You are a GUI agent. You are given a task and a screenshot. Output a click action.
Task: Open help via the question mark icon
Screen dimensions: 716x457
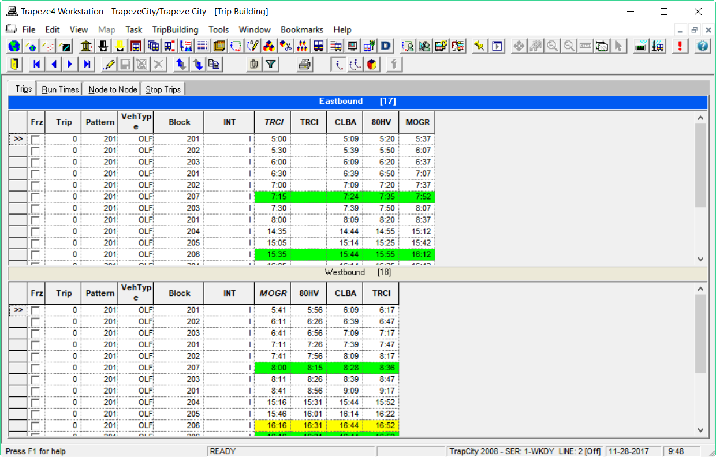(x=702, y=46)
